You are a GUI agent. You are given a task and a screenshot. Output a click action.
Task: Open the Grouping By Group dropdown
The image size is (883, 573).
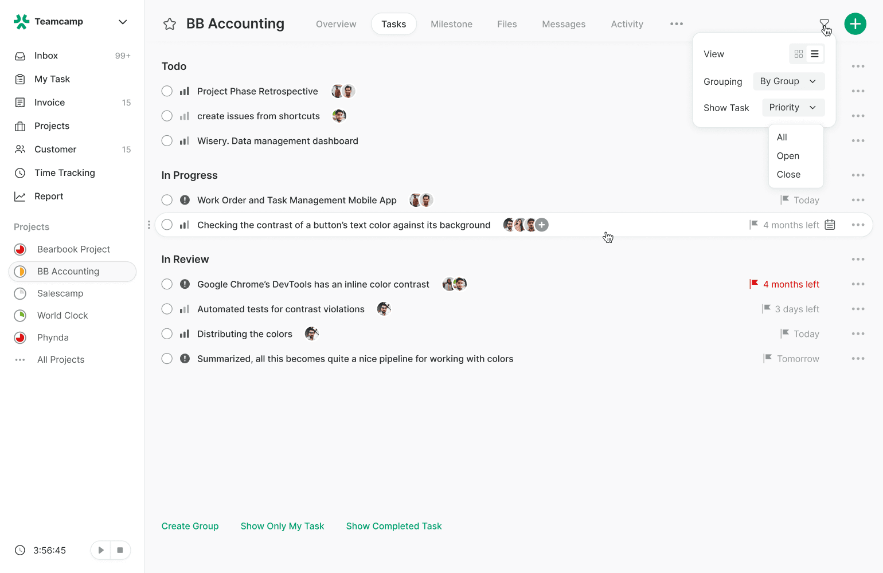tap(788, 81)
